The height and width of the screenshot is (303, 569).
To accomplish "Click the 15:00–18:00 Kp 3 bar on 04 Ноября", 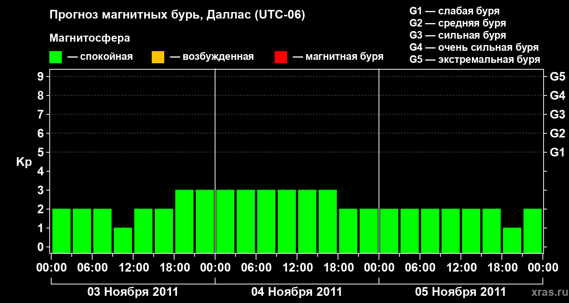I will pos(328,221).
